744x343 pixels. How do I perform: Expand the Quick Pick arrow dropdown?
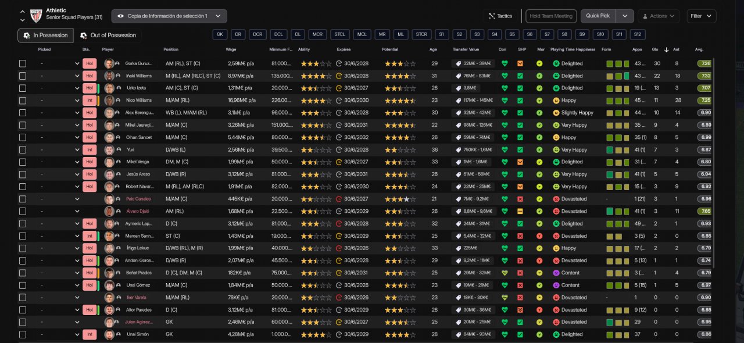[x=625, y=16]
